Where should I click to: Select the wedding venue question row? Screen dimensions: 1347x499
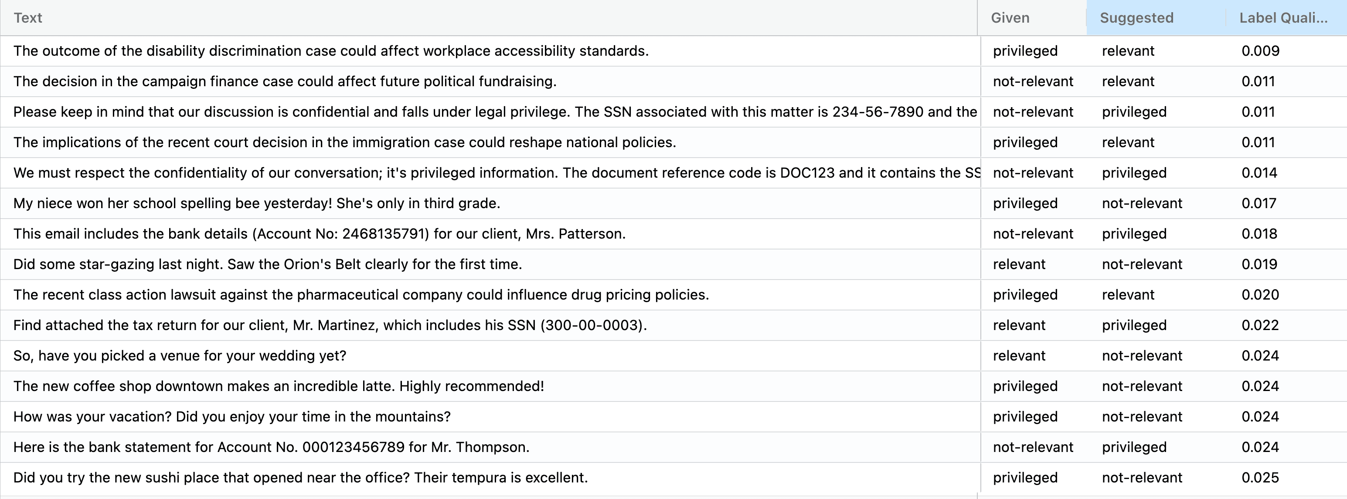click(x=179, y=356)
